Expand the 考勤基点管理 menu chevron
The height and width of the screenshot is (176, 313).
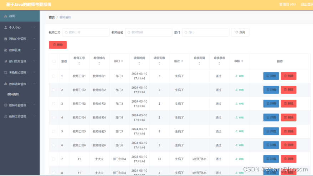pos(34,72)
